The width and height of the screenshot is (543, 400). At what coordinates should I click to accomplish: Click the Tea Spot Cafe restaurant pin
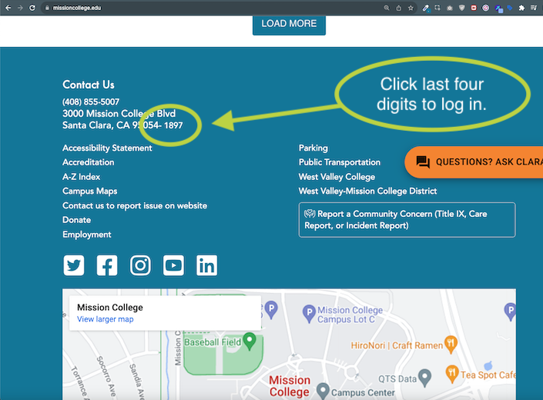[452, 374]
